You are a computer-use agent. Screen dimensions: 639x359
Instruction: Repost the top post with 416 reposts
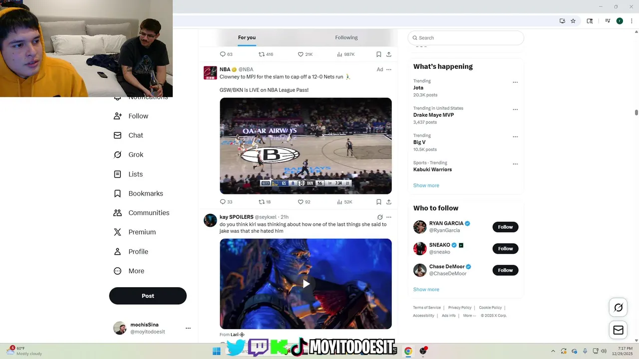(266, 54)
